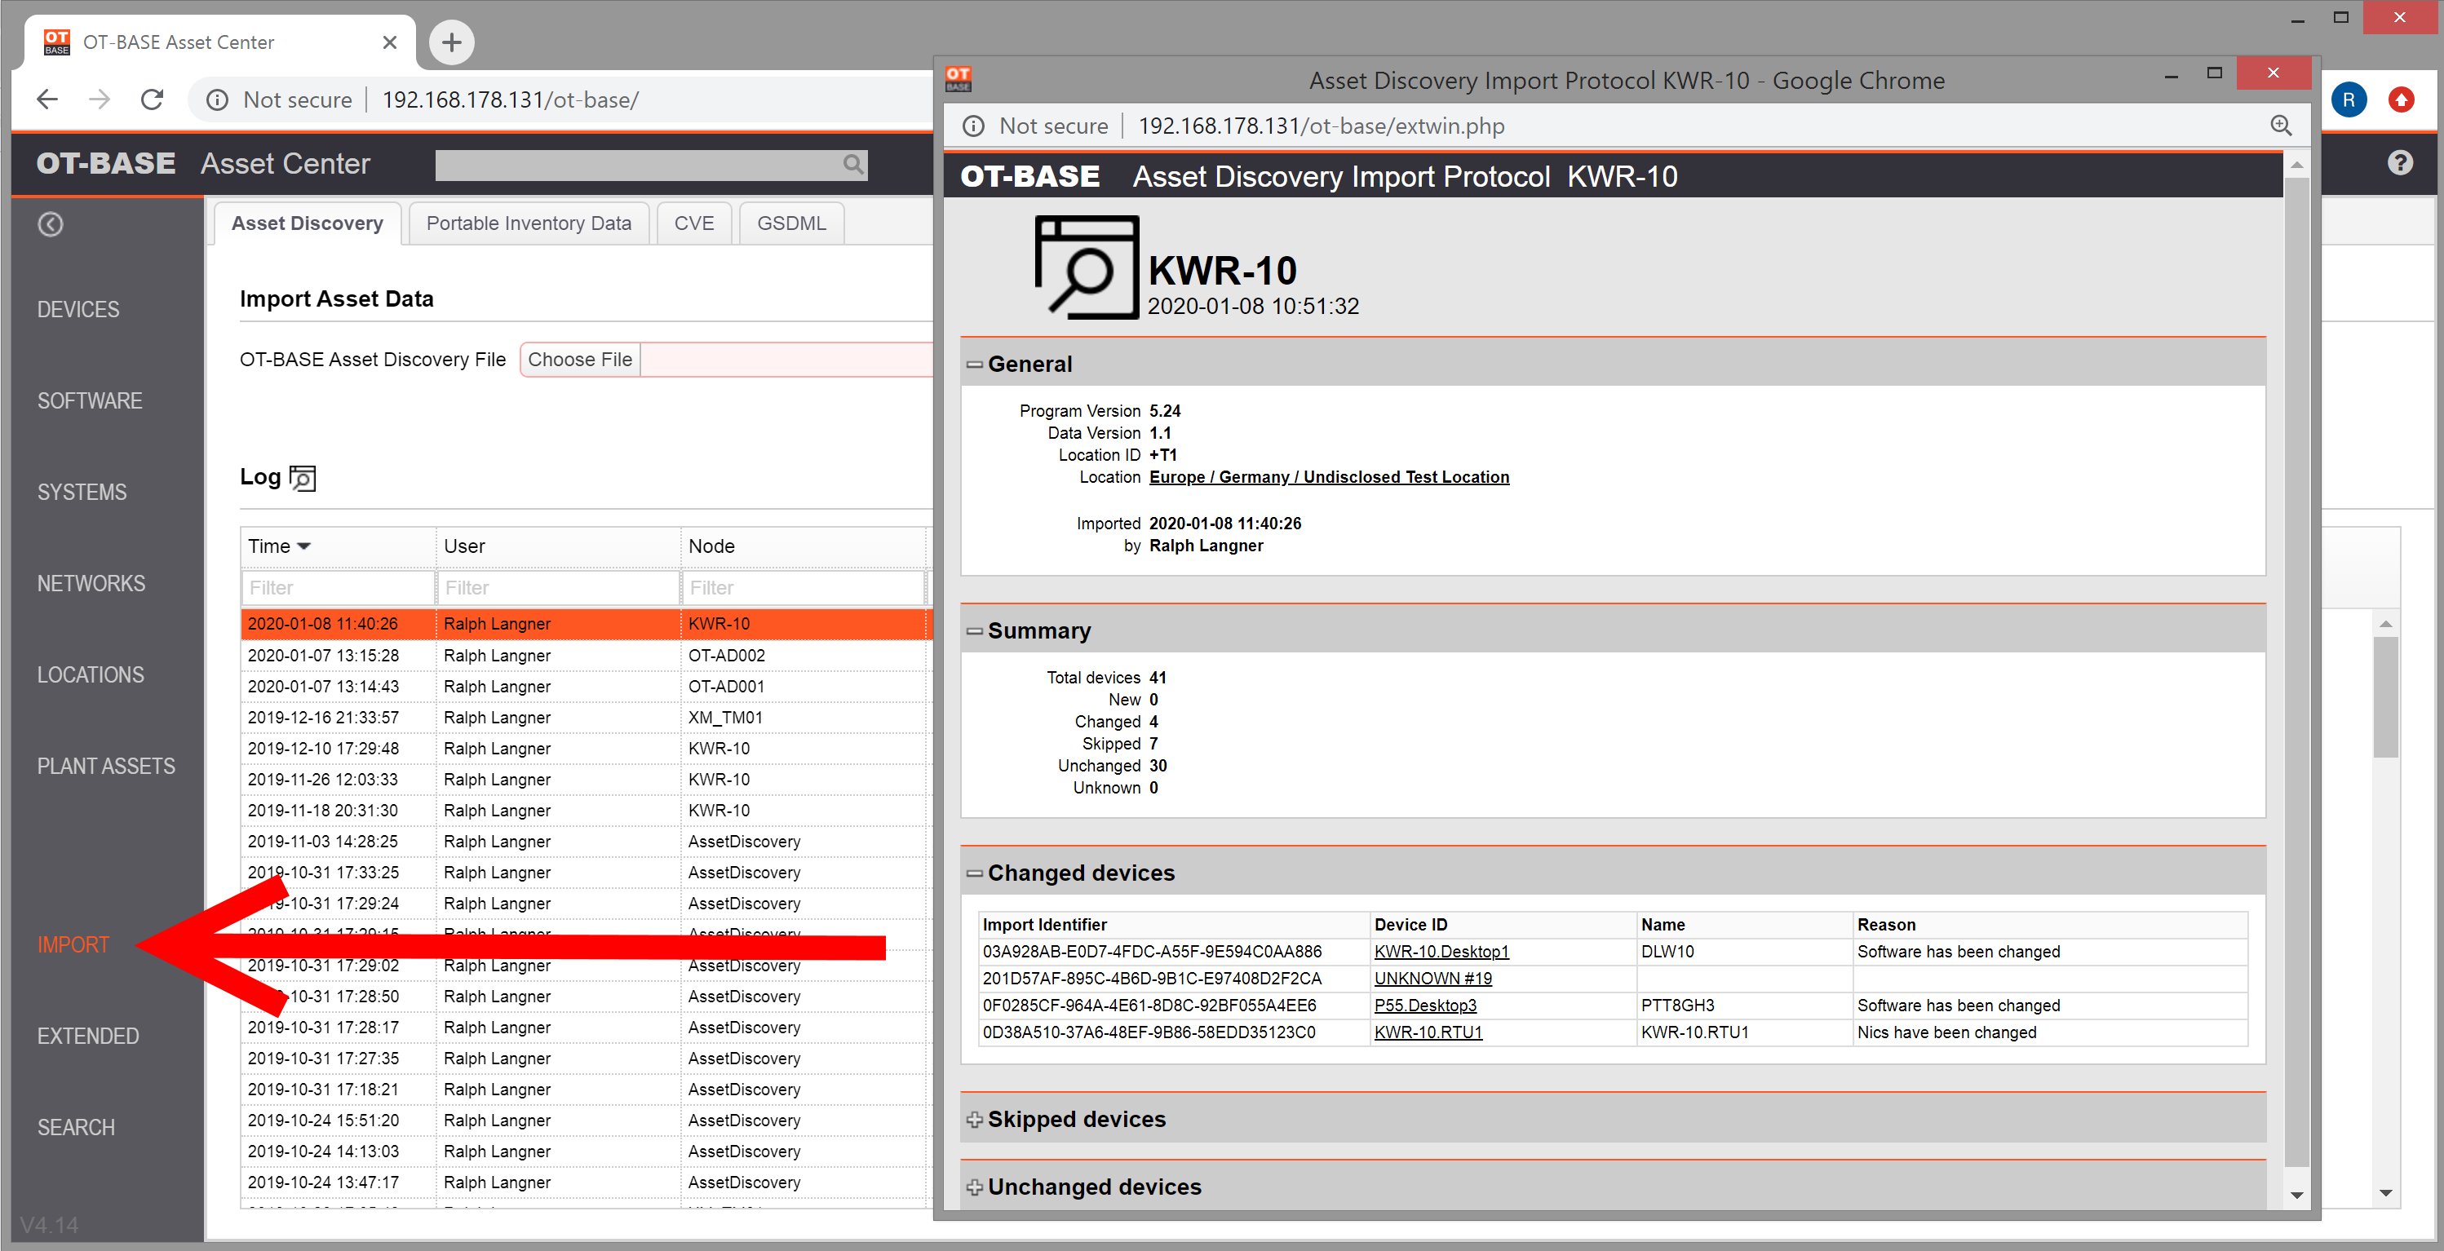Sort log by Time column header
The image size is (2444, 1251).
tap(338, 546)
